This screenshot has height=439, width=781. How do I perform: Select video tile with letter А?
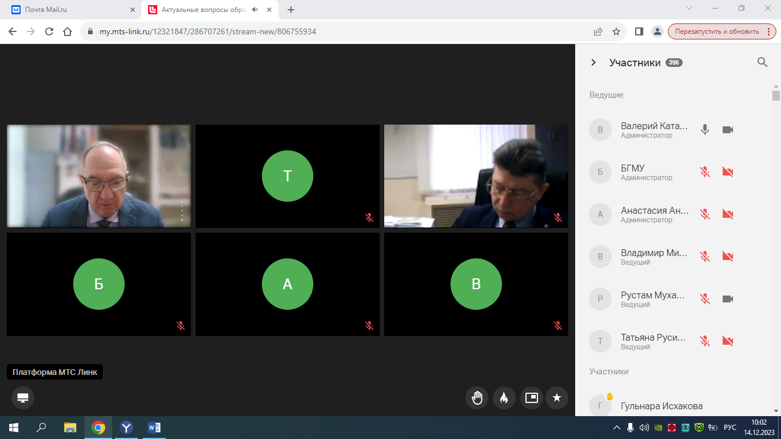point(288,284)
